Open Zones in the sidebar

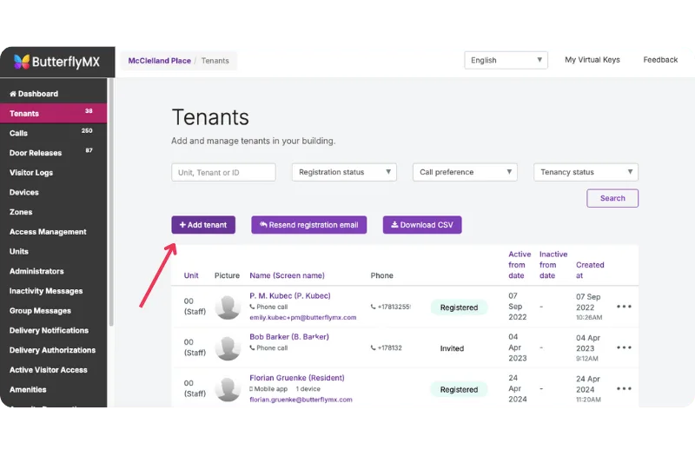53,212
